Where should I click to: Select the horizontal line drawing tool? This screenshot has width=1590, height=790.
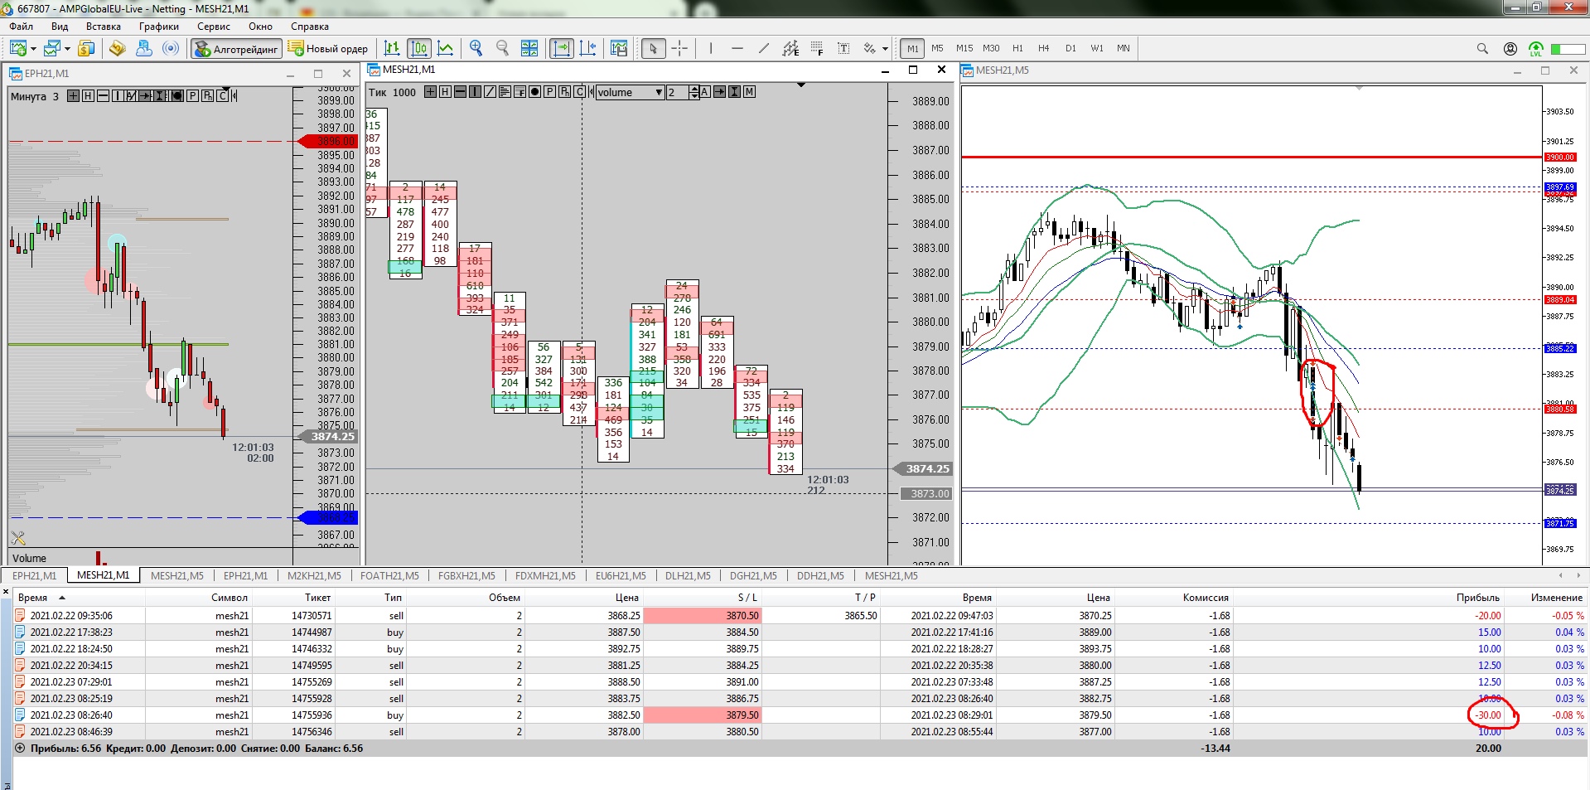tap(737, 48)
